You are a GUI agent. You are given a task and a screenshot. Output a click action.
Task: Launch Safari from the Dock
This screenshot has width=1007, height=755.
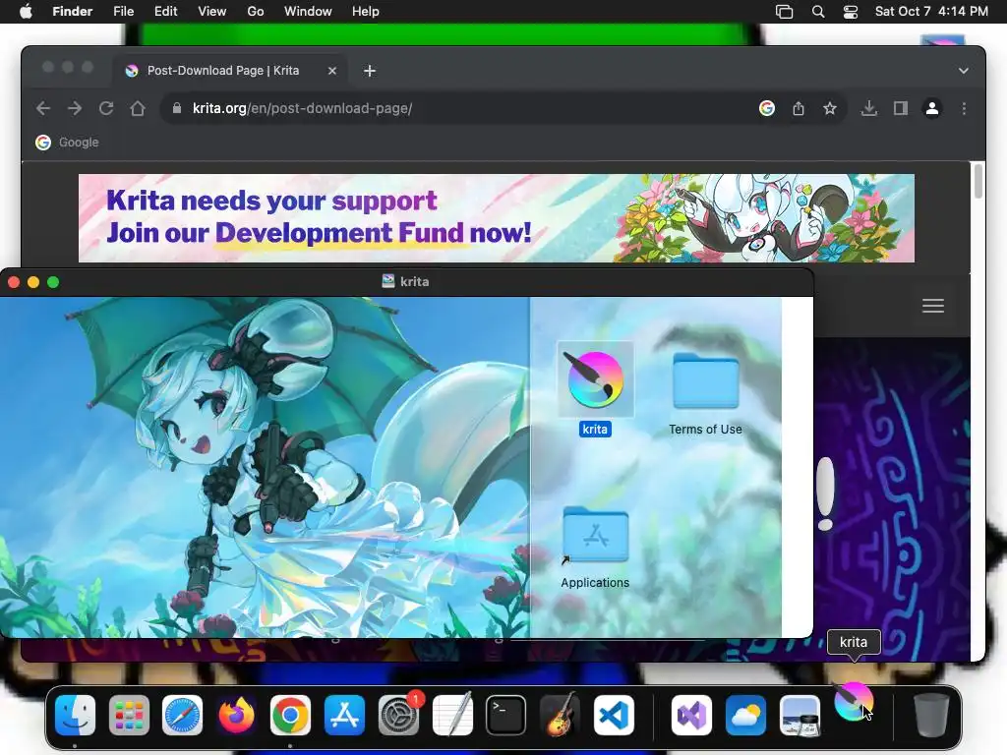coord(182,715)
